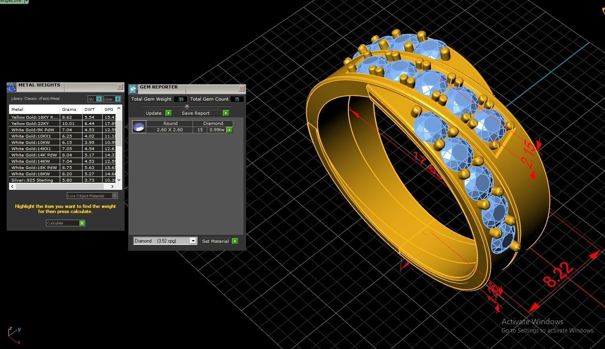Select the Silver:.925 Sterling row
The image size is (605, 349).
pyautogui.click(x=63, y=180)
